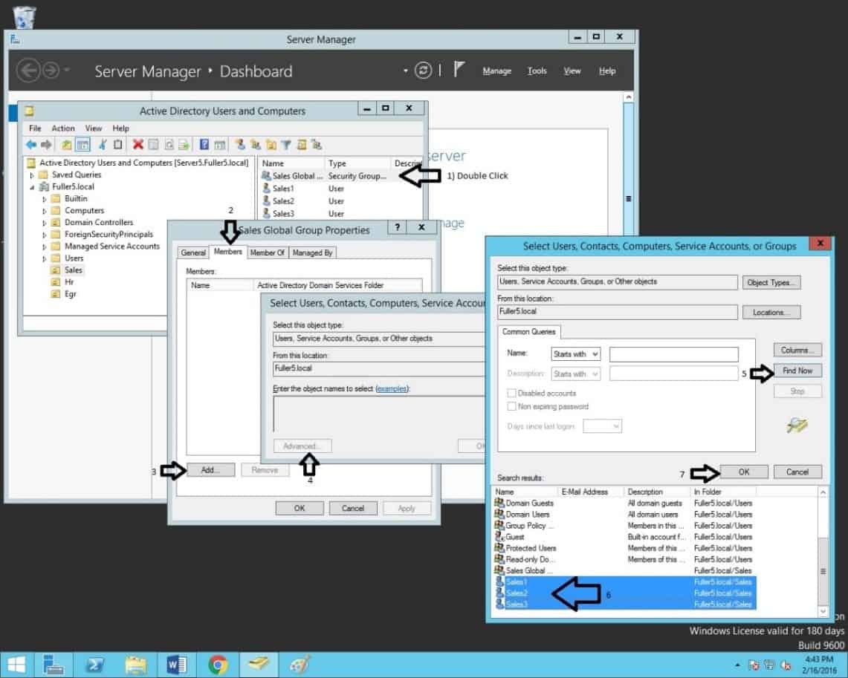Click OK above the search results

pos(744,472)
